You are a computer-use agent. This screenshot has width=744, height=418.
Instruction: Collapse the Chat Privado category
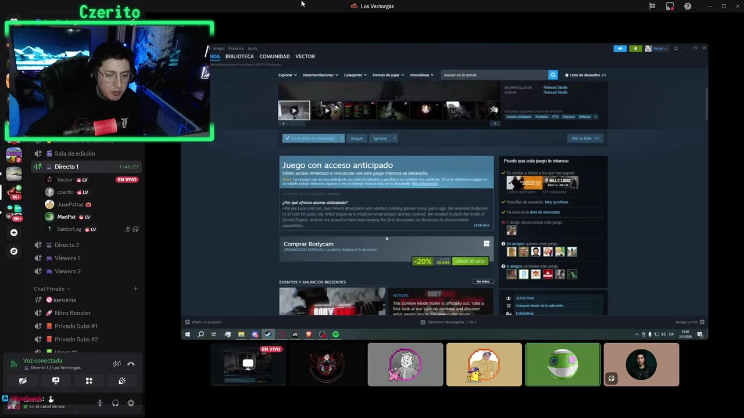tap(52, 289)
